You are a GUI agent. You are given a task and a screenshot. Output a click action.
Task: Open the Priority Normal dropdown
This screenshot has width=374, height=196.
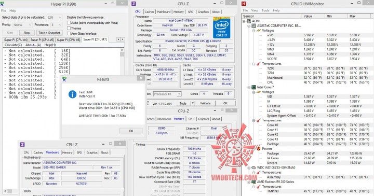pos(22,25)
